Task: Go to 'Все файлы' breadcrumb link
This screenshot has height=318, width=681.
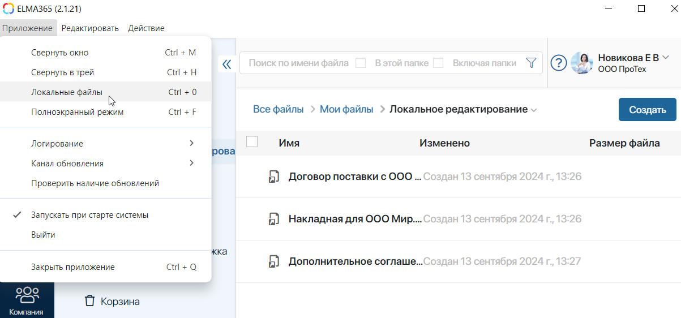Action: [278, 109]
